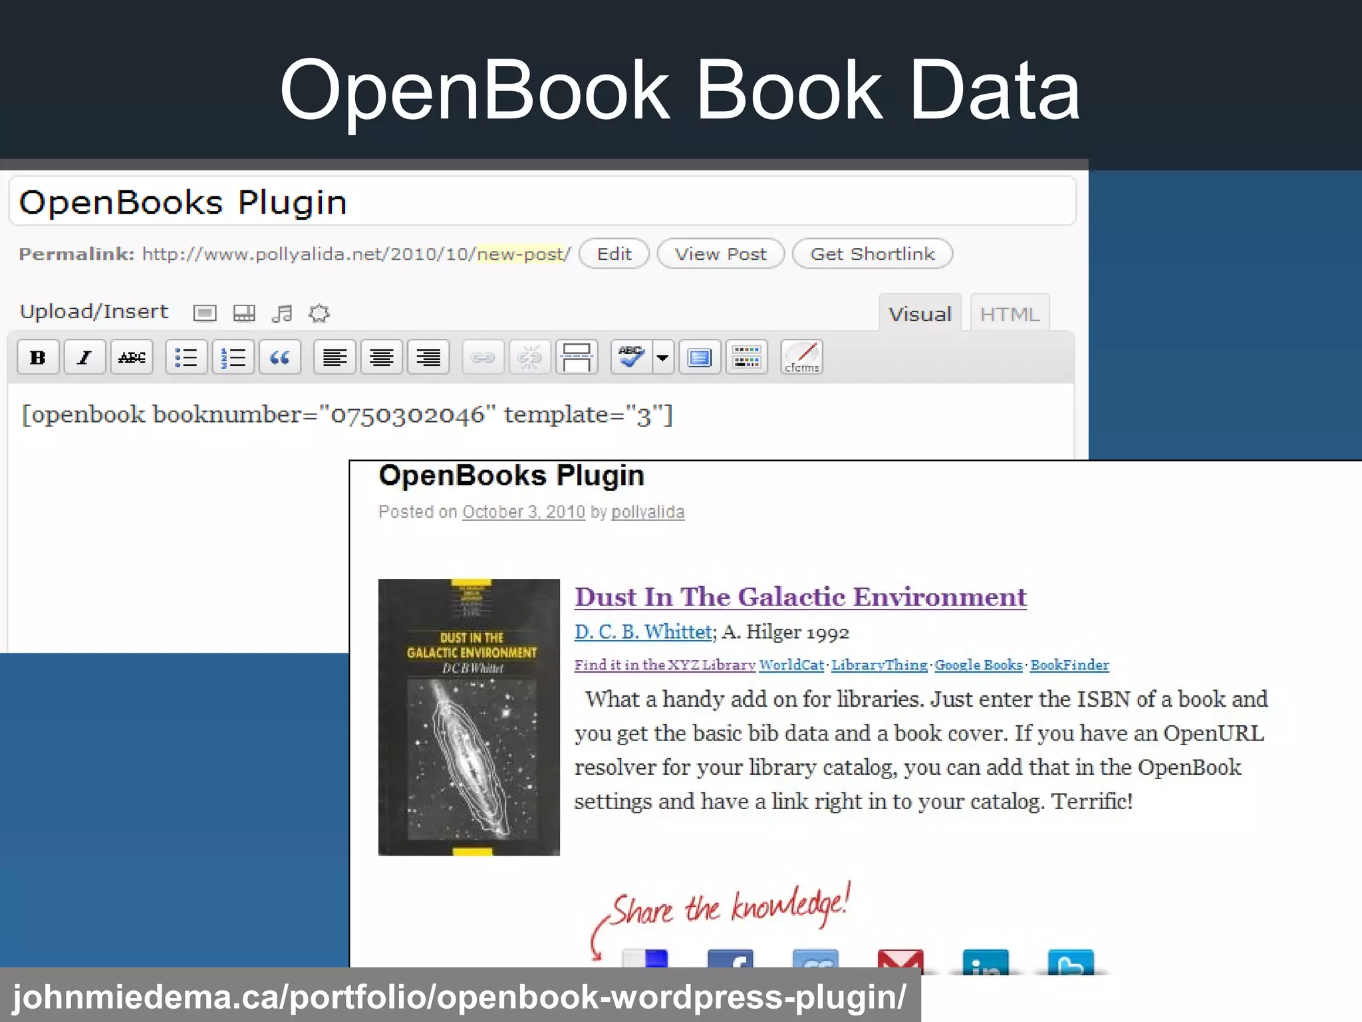Open the BookFinder link

1069,665
